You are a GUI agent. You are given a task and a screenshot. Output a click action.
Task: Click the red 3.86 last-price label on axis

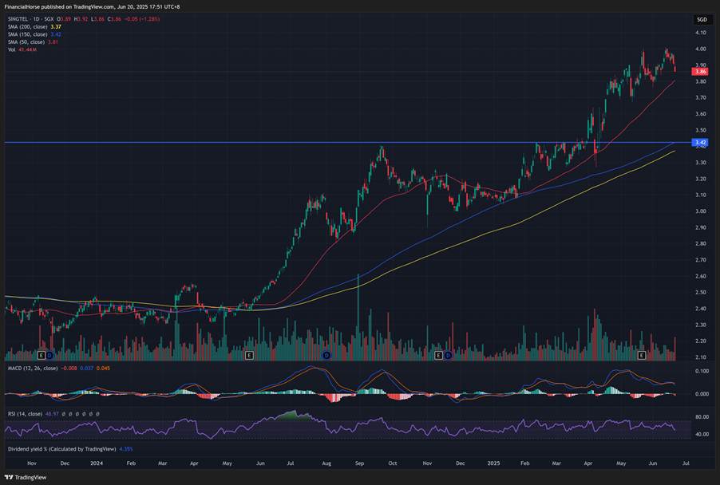click(700, 72)
